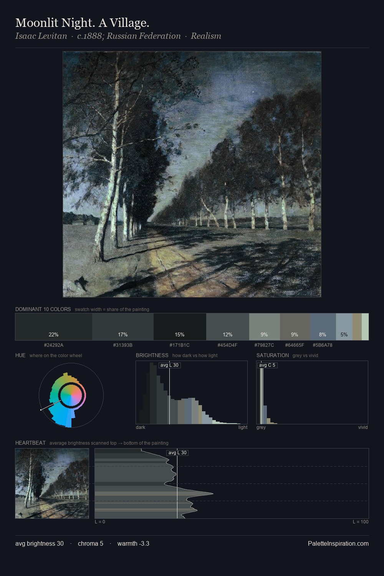The width and height of the screenshot is (384, 576).
Task: Click the main painting image
Action: coord(192,174)
